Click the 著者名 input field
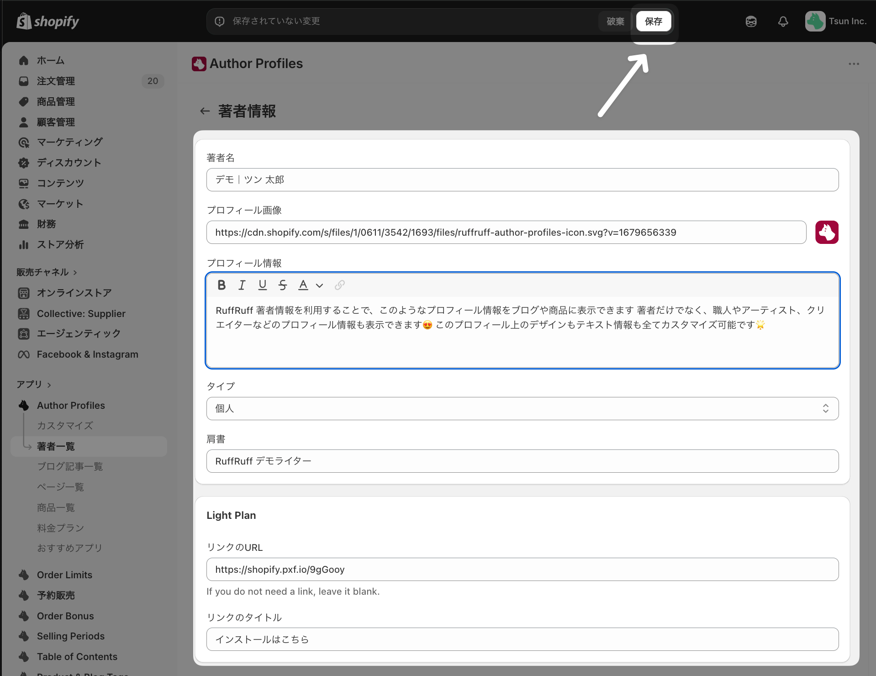 (522, 180)
